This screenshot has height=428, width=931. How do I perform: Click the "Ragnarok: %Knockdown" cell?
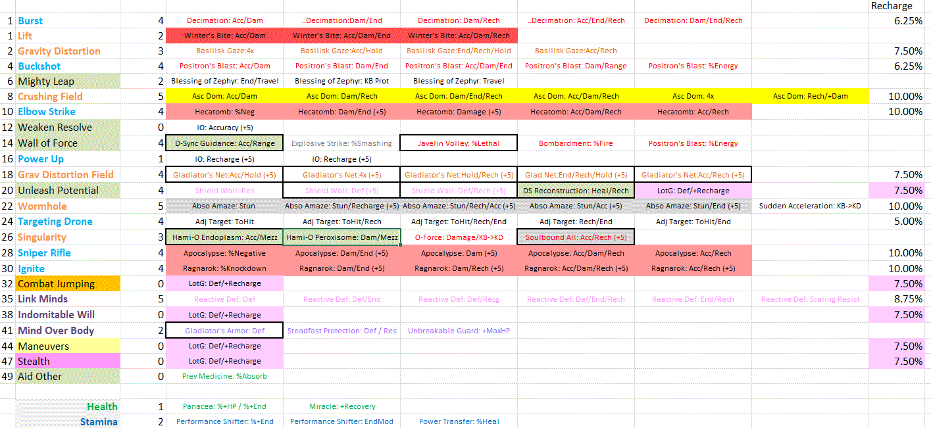(224, 268)
